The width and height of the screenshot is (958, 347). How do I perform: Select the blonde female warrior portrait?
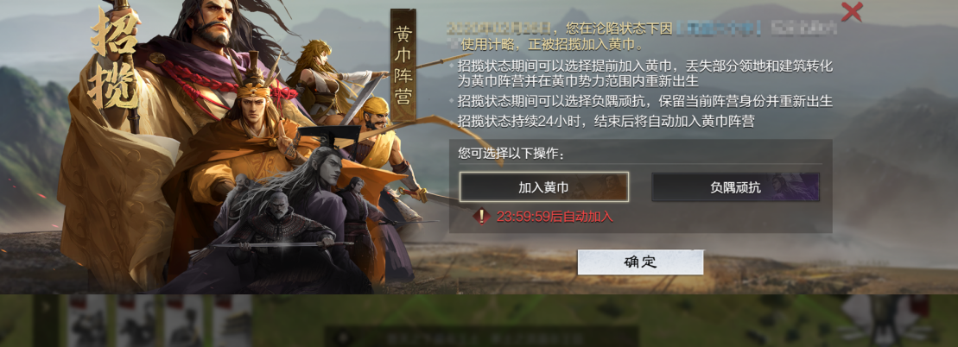coord(324,79)
